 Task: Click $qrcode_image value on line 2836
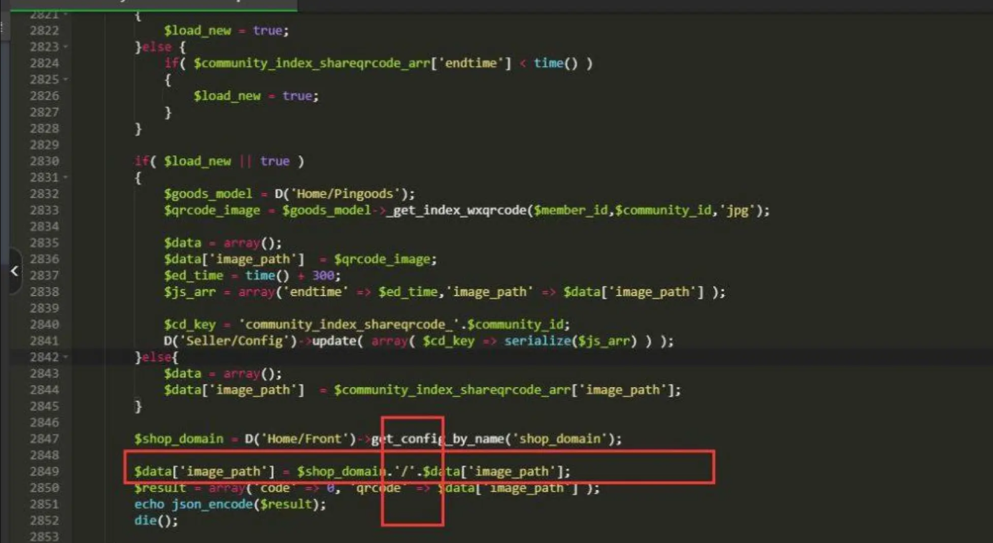[382, 259]
